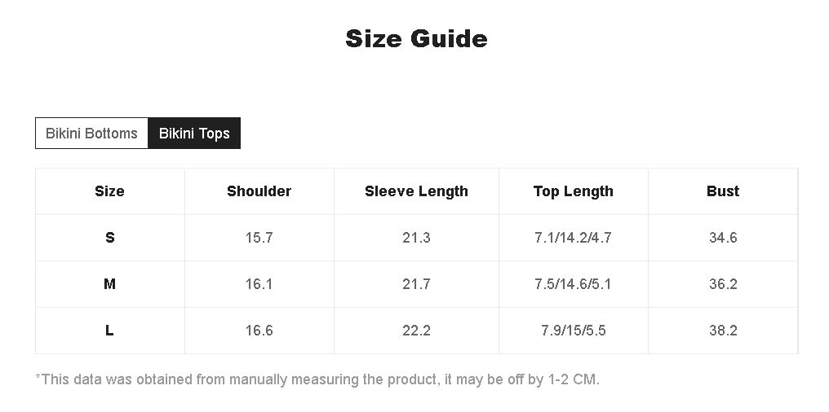Click the Size column header
The width and height of the screenshot is (829, 412).
pos(109,191)
